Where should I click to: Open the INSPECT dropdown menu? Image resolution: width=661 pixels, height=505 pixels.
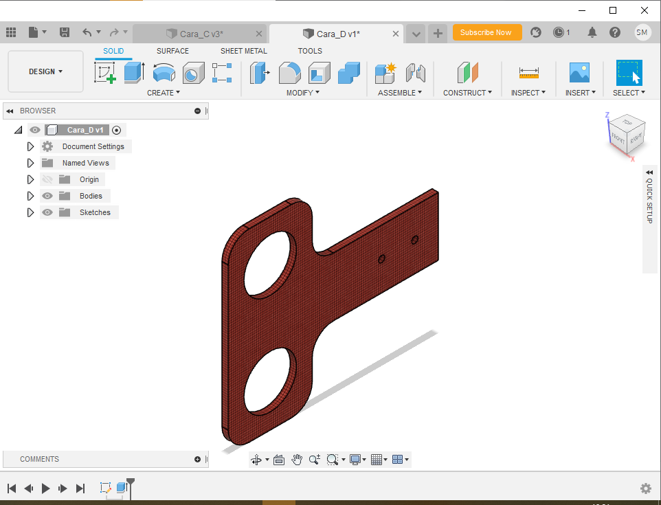(528, 93)
